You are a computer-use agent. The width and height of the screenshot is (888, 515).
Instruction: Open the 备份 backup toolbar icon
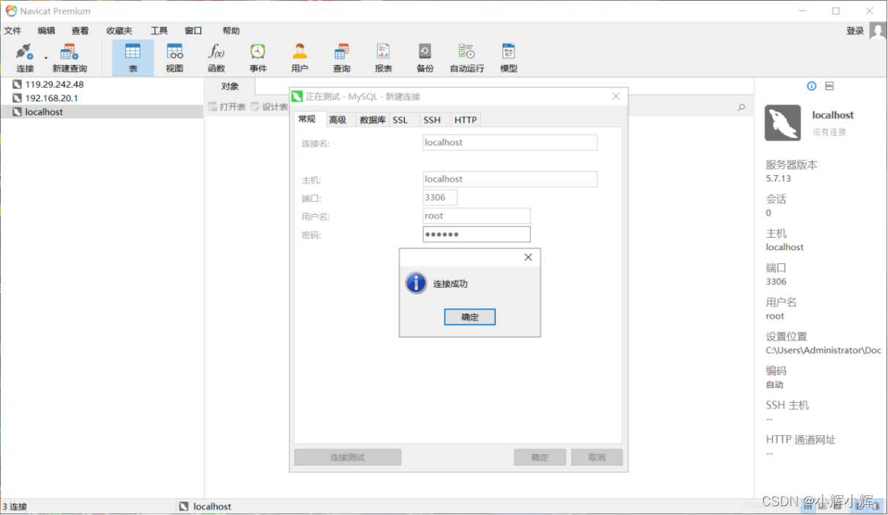point(425,57)
